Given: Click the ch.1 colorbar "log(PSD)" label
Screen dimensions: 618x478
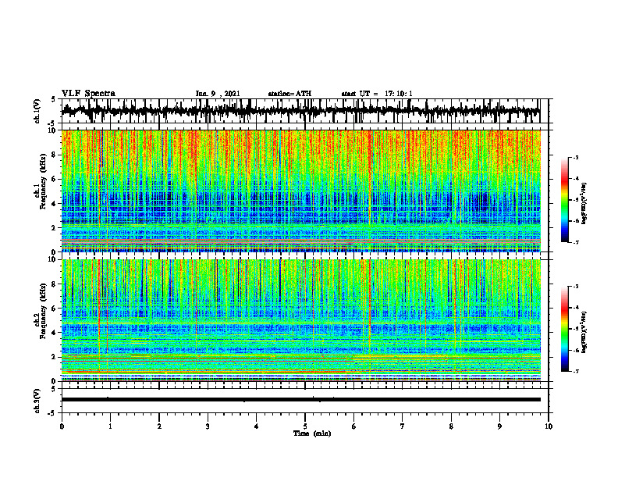Looking at the screenshot, I should click(584, 203).
